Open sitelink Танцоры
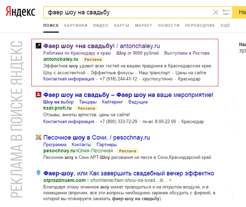 coord(88,102)
